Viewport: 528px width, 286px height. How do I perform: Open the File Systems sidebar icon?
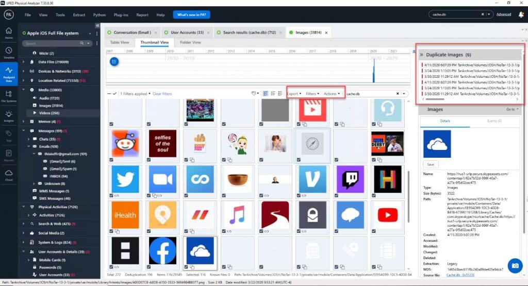tap(9, 96)
